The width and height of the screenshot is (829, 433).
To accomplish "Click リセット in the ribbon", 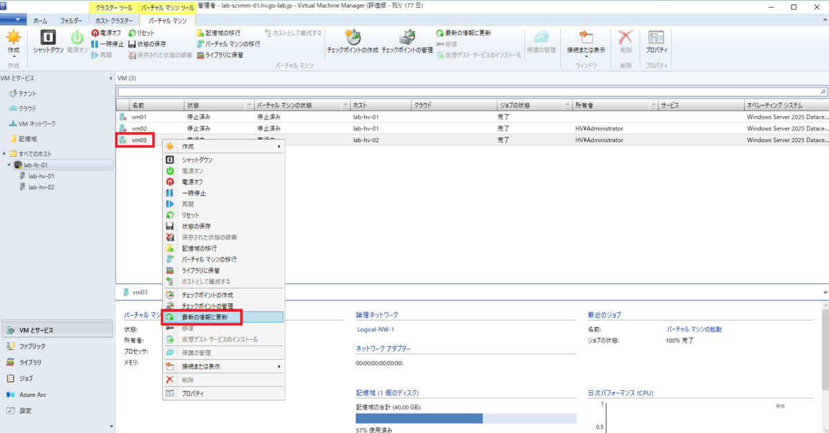I will click(x=142, y=32).
